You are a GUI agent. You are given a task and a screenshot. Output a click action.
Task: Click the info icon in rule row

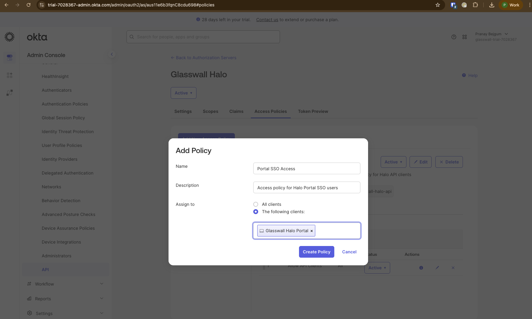click(x=421, y=268)
